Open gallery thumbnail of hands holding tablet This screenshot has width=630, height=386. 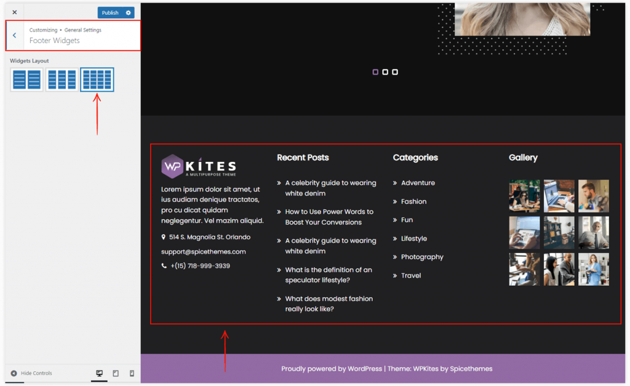524,233
